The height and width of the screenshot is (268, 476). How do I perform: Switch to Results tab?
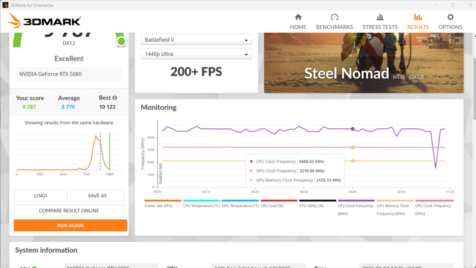point(418,21)
